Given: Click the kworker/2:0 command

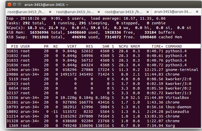Looking at the screenshot, I should (x=178, y=79).
